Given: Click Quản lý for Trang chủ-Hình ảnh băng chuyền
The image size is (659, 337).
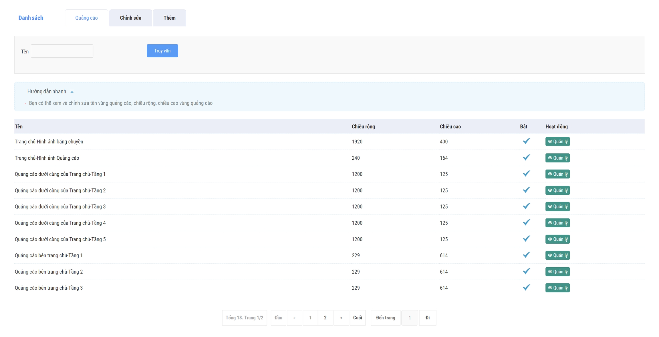Looking at the screenshot, I should (557, 142).
